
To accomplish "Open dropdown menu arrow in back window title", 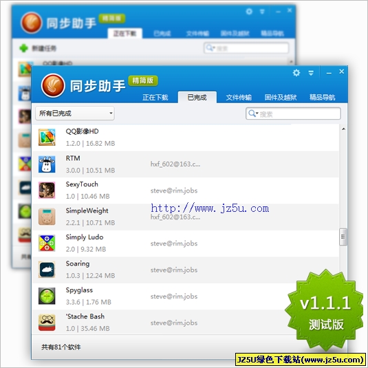I will coord(262,12).
